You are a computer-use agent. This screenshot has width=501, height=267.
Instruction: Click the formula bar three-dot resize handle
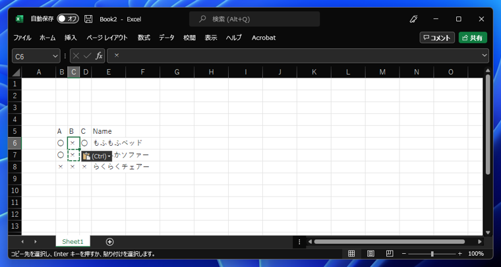[x=65, y=56]
